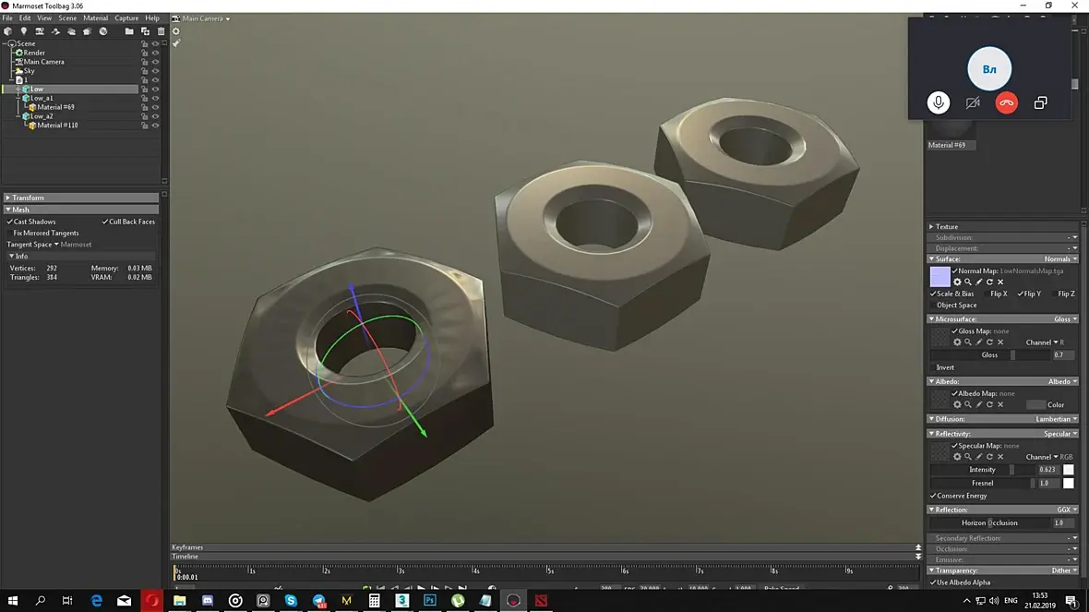Add a new camera from scene toolbar

click(40, 31)
